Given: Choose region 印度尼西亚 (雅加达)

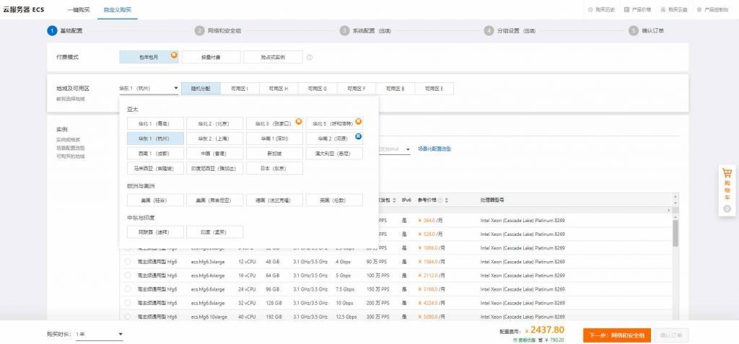Looking at the screenshot, I should [214, 169].
